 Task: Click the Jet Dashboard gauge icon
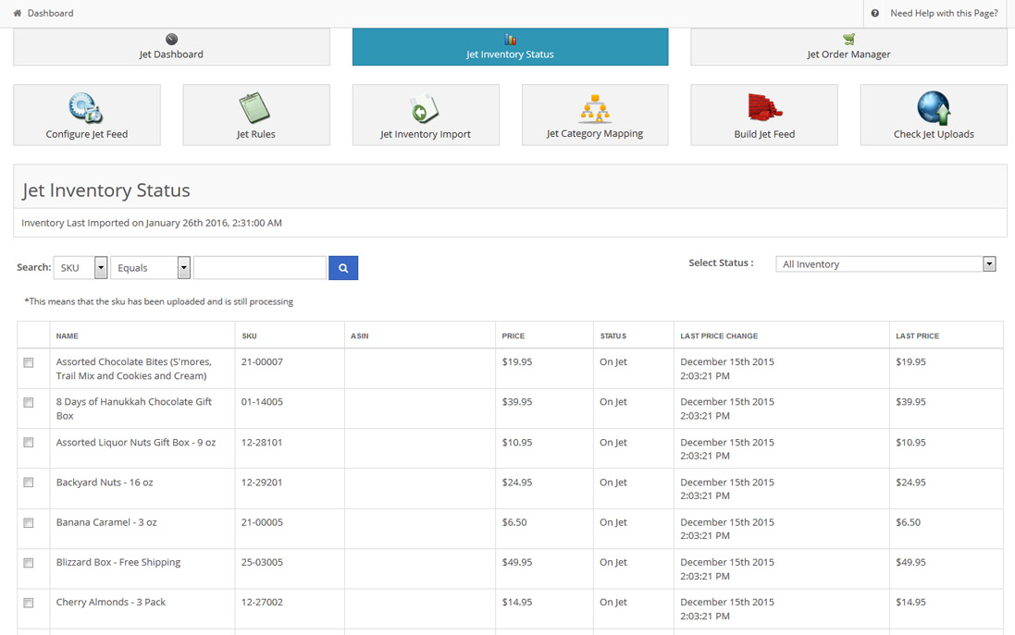(x=171, y=40)
